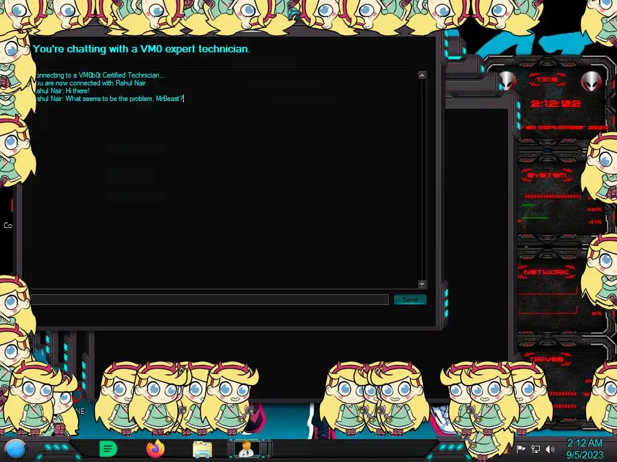Click the right alien head widget icon
Viewport: 617px width, 462px height.
click(x=591, y=81)
